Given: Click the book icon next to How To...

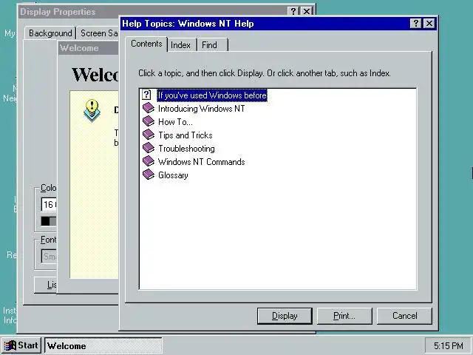Looking at the screenshot, I should pos(149,121).
